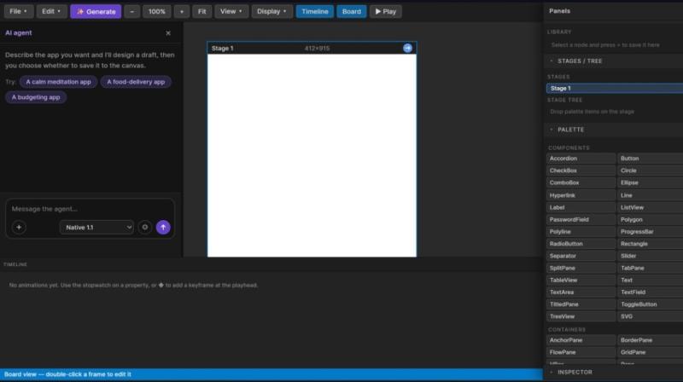Click the plus attachment icon in message box
Screen dimensions: 683x382
tap(19, 227)
